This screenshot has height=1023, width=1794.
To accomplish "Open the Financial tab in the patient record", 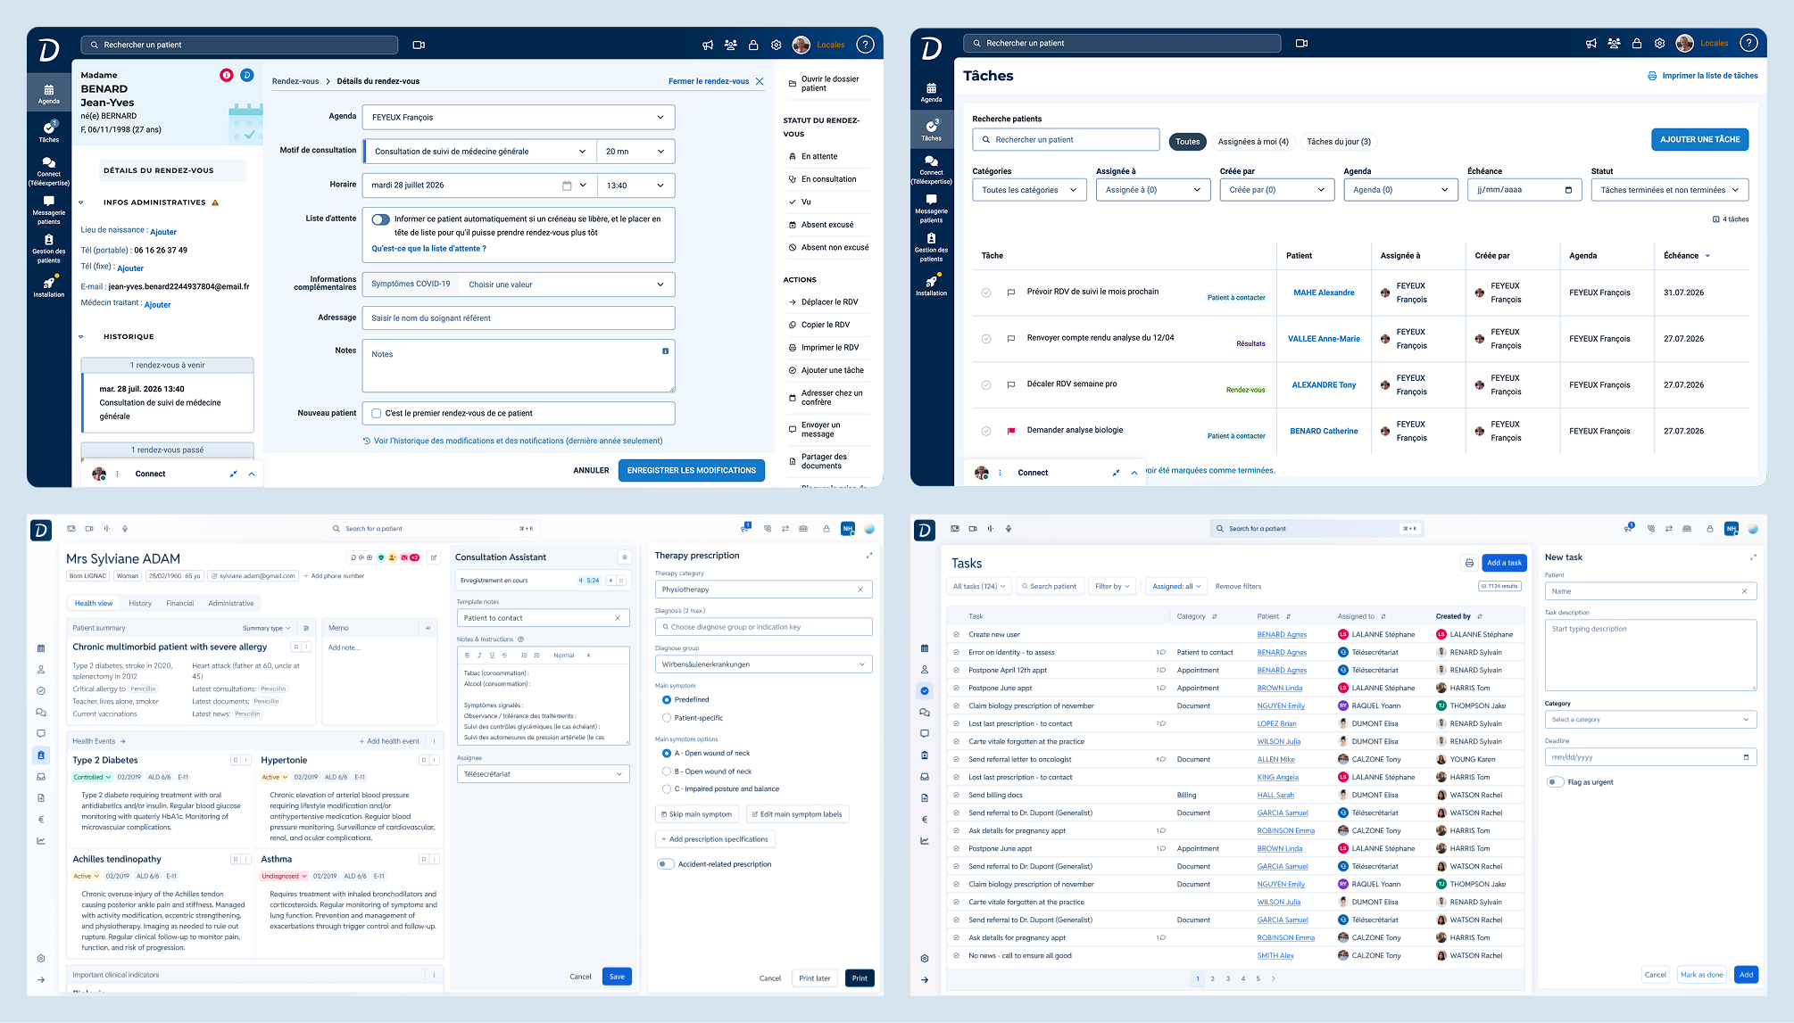I will click(x=180, y=604).
